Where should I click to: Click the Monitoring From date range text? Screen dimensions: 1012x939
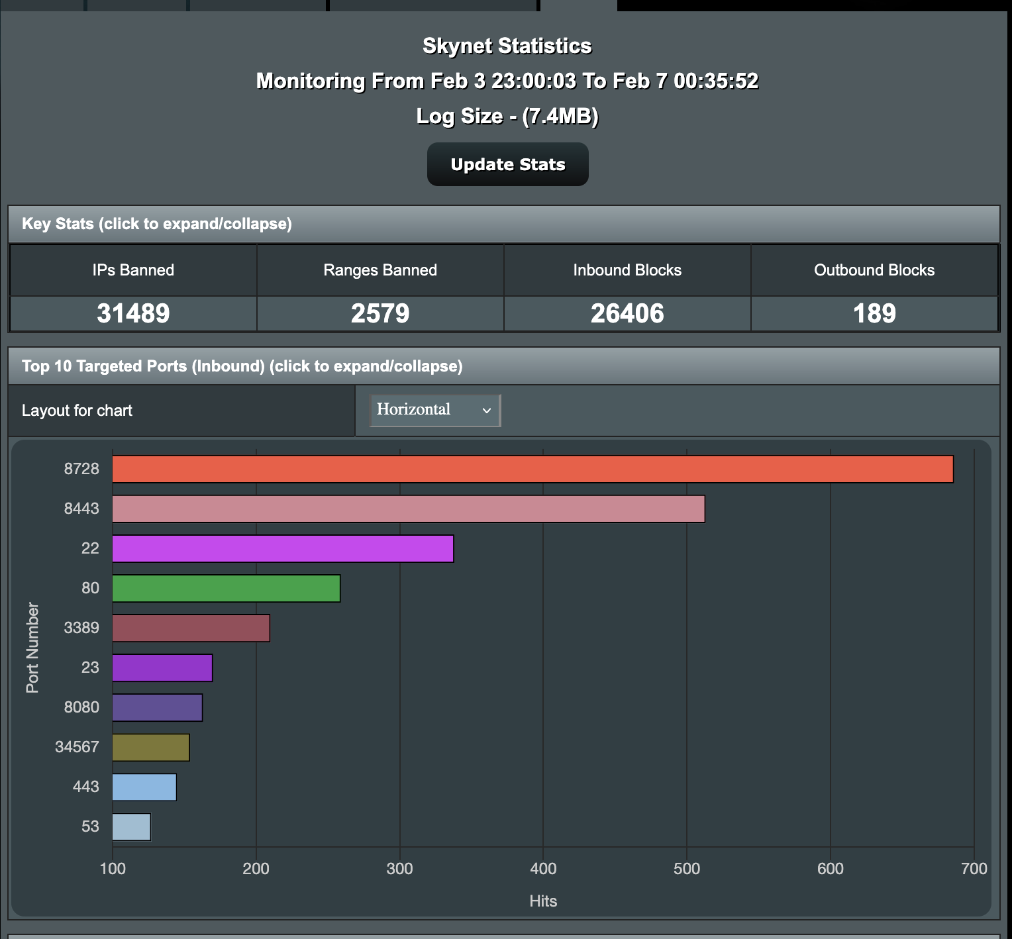[507, 81]
